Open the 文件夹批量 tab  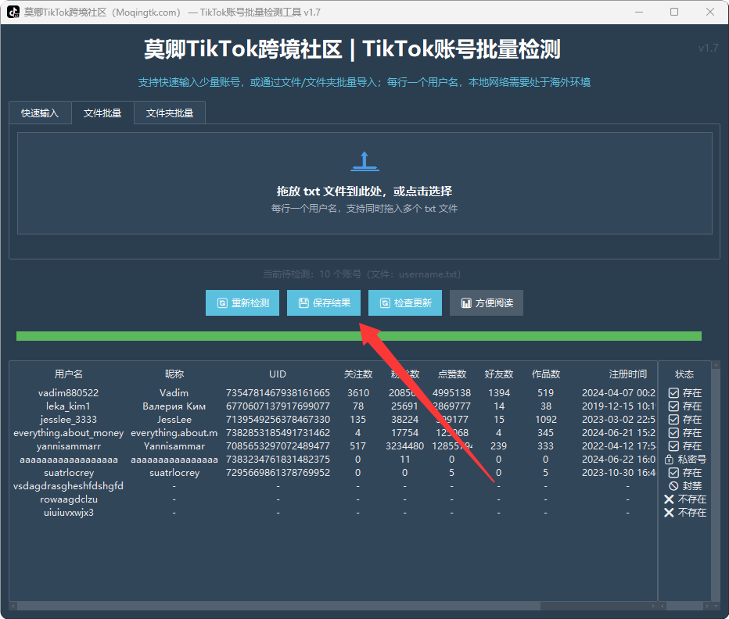170,113
